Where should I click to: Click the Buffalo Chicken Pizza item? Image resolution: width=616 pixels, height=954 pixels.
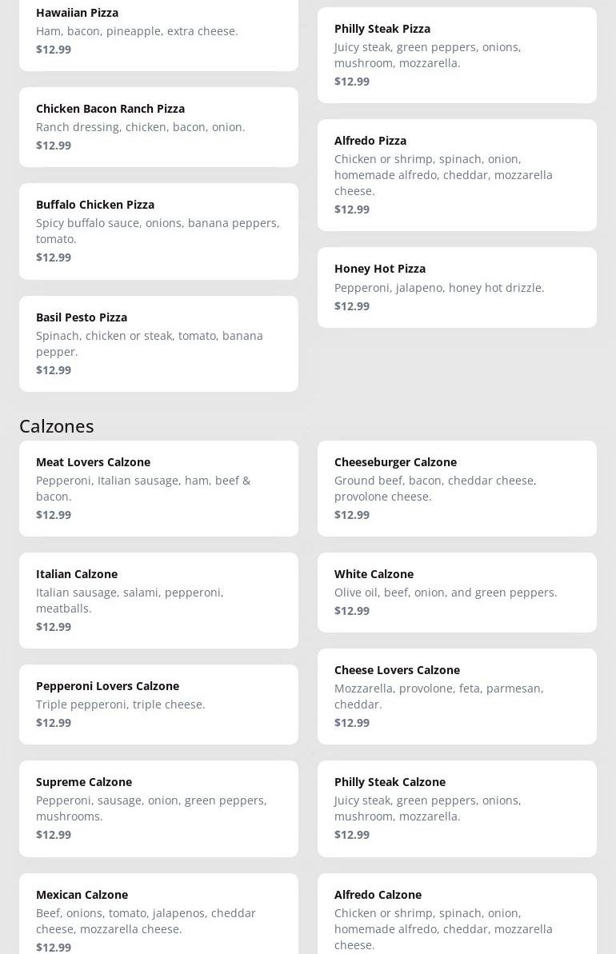pos(158,231)
